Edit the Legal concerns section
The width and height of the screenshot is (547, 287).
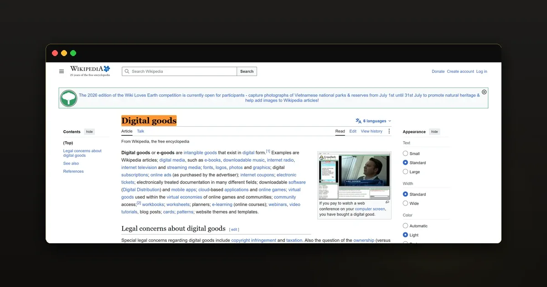coord(234,230)
